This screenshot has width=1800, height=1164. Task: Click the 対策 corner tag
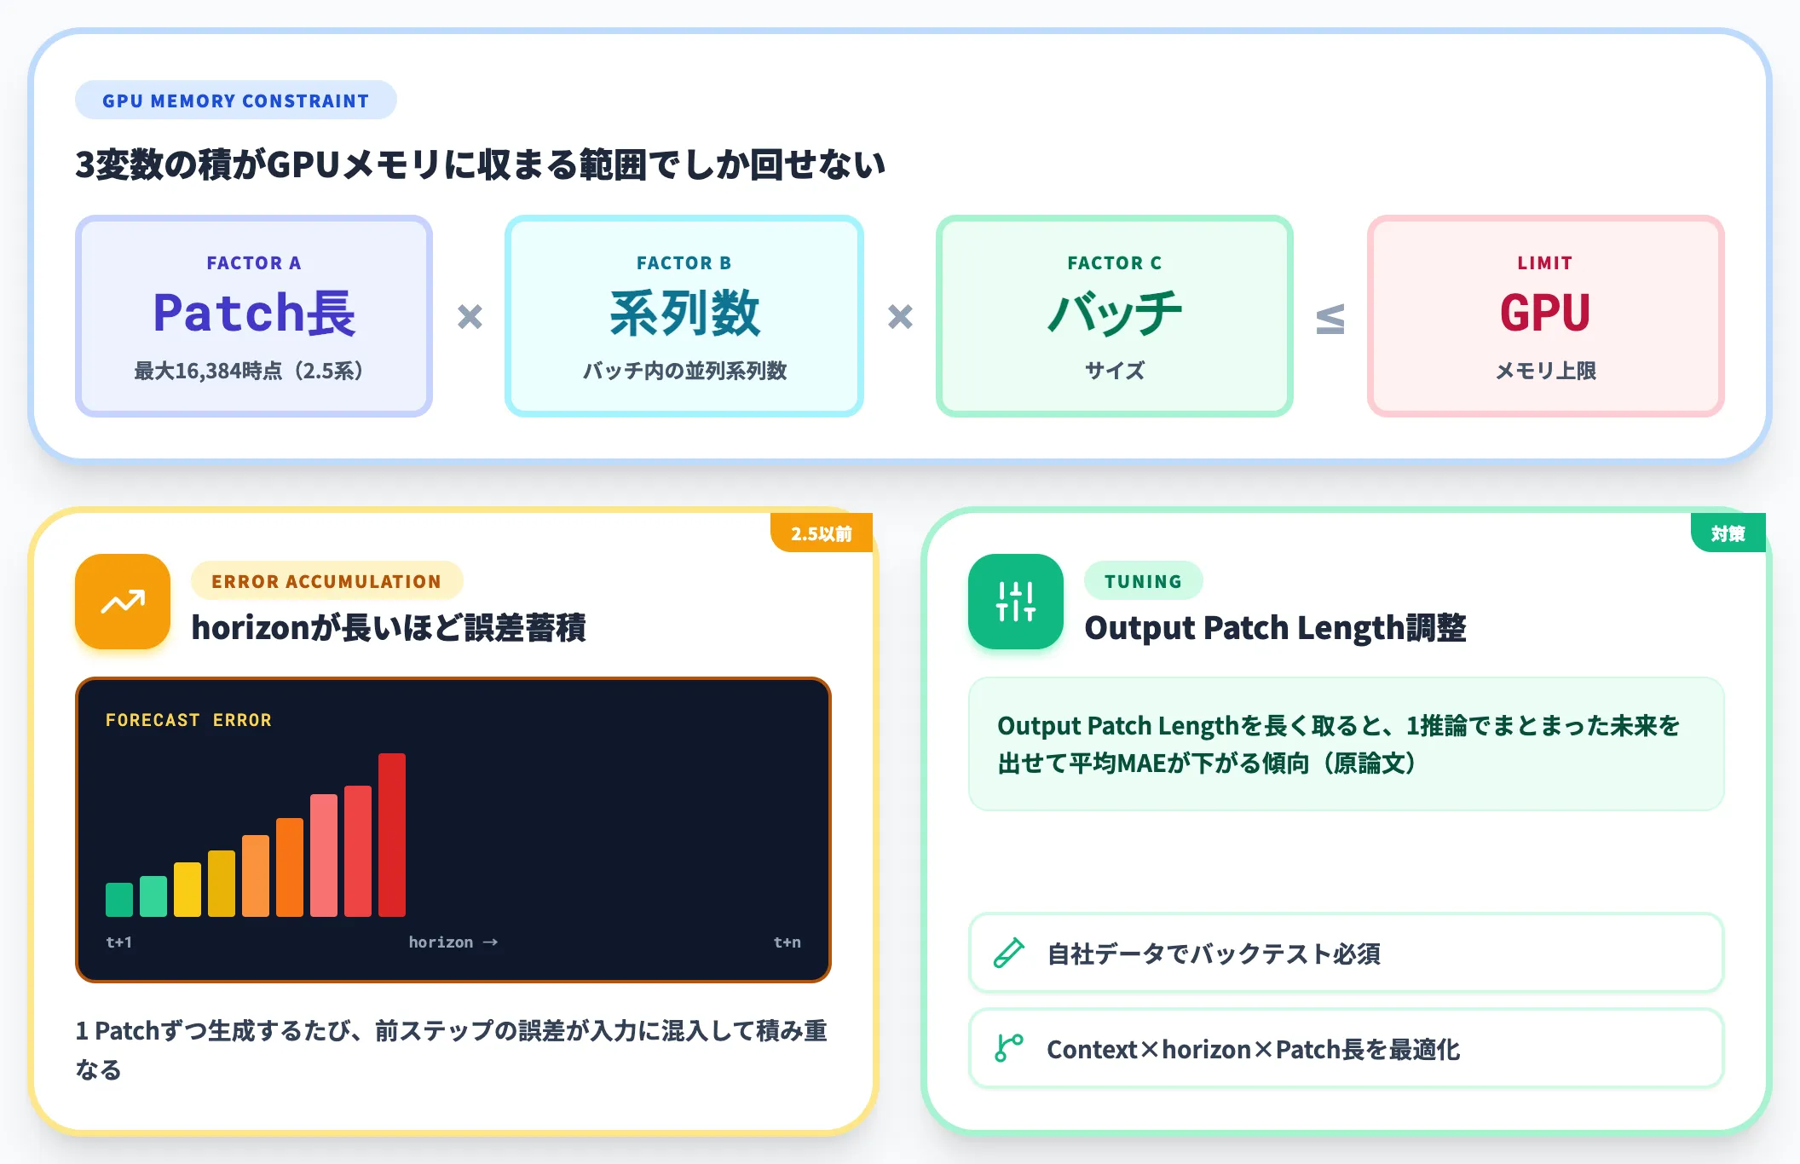pos(1728,533)
